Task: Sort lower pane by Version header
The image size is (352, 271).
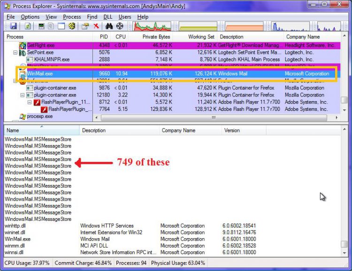Action: click(x=244, y=130)
